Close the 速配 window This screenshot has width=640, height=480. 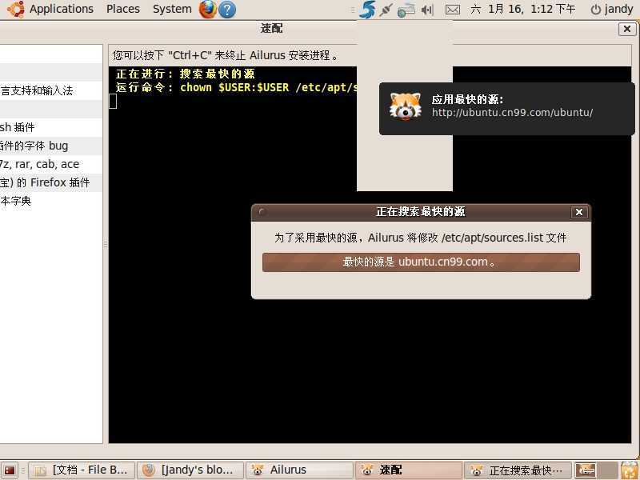coord(627,29)
